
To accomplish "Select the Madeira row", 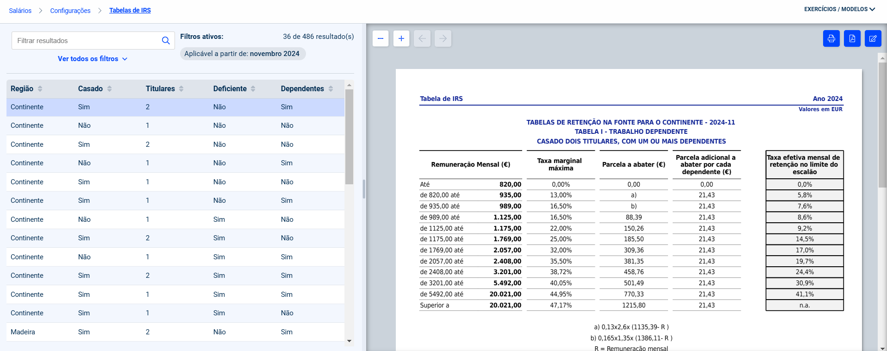I will [175, 332].
